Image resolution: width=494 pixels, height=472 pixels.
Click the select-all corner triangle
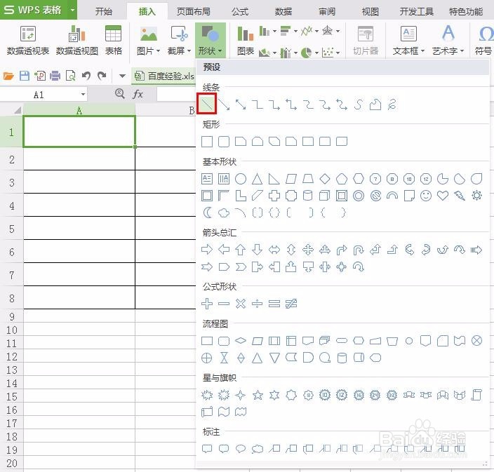tap(17, 110)
